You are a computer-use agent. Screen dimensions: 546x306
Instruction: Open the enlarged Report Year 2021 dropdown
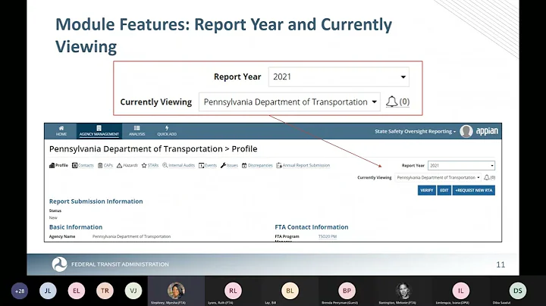point(339,76)
